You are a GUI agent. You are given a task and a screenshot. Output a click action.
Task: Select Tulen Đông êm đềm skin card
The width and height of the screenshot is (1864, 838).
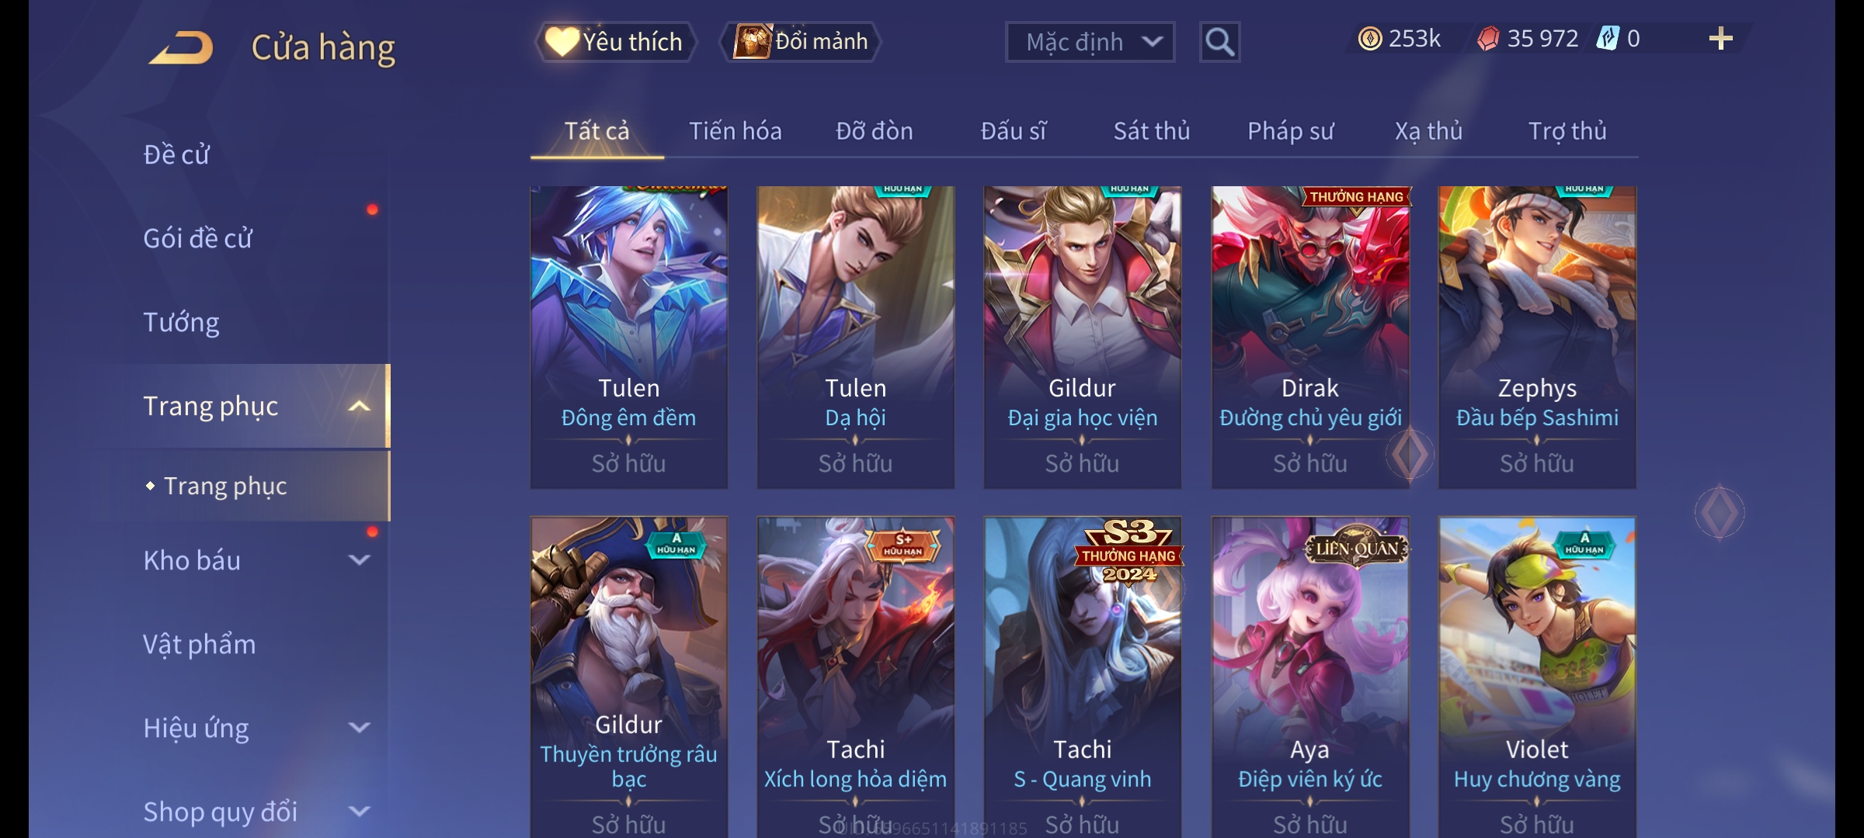628,338
